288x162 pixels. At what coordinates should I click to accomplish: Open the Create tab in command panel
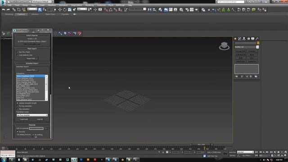pyautogui.click(x=235, y=39)
